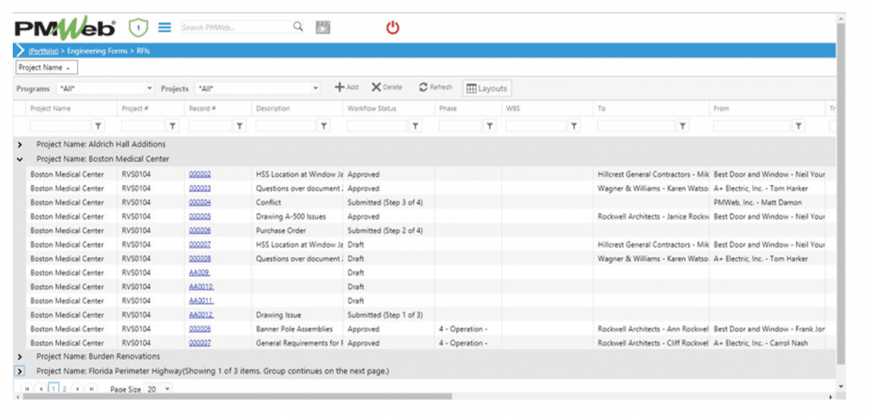869x417 pixels.
Task: Open record AA0010 link
Action: click(201, 287)
